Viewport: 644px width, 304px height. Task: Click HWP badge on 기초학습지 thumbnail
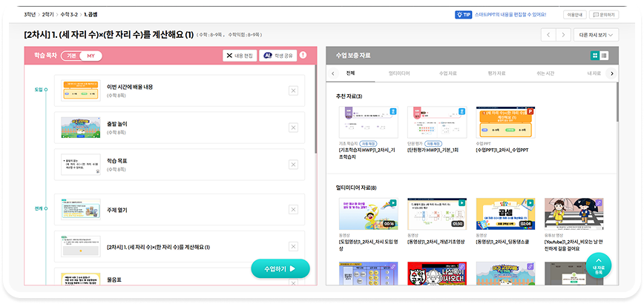393,111
